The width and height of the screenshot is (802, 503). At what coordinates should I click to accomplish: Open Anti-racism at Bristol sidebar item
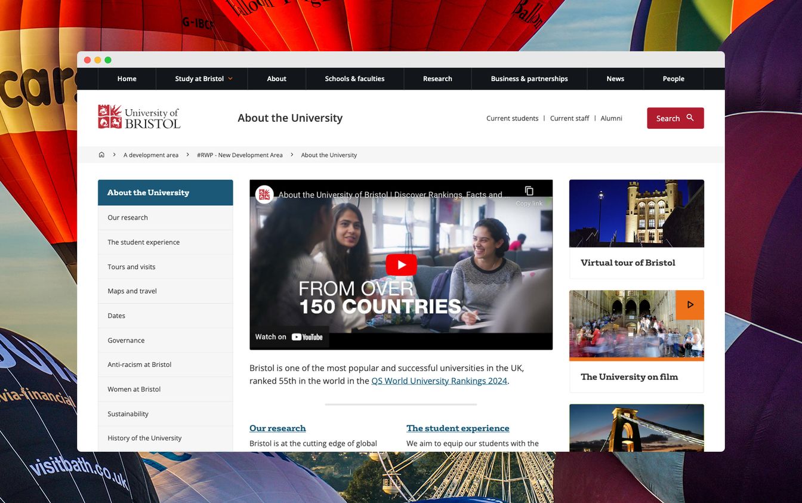(165, 365)
